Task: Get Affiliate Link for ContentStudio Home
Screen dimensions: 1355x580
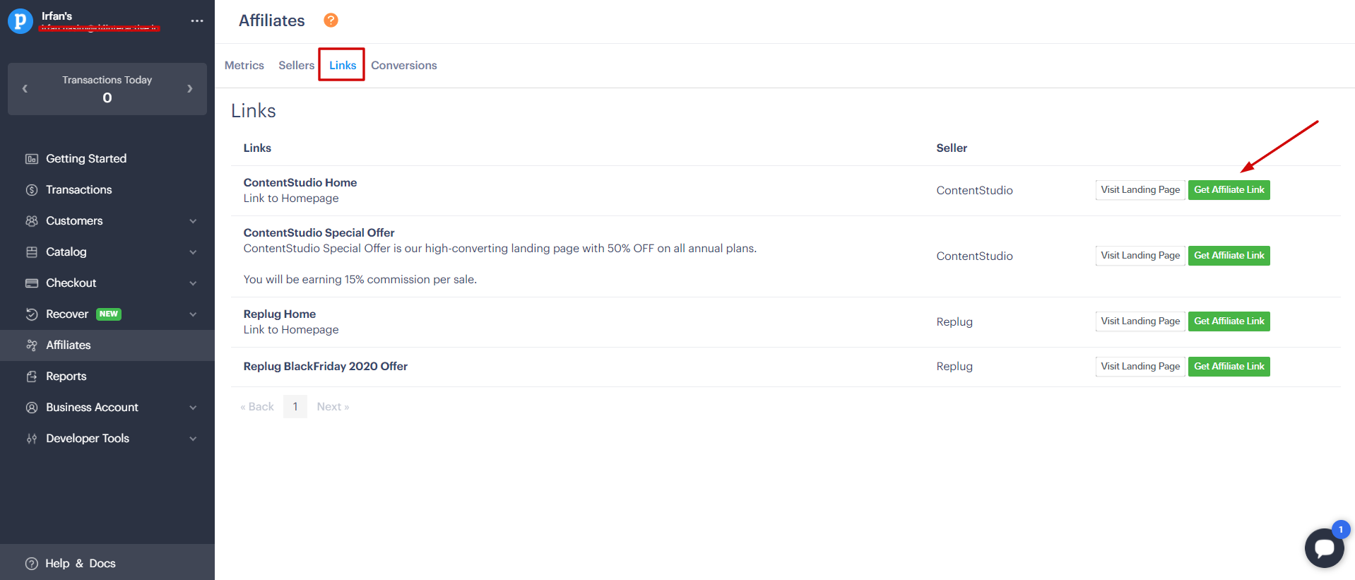Action: coord(1229,190)
